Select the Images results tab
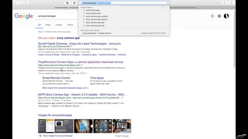248x139 pixels. click(59, 25)
